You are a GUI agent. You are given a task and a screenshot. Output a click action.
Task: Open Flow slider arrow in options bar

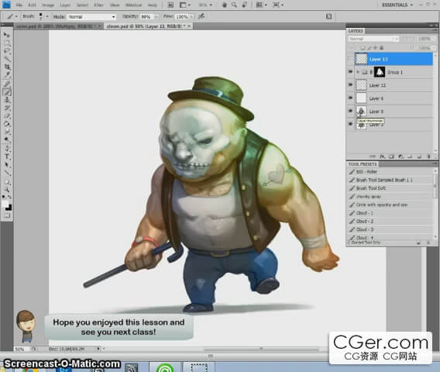tap(191, 17)
